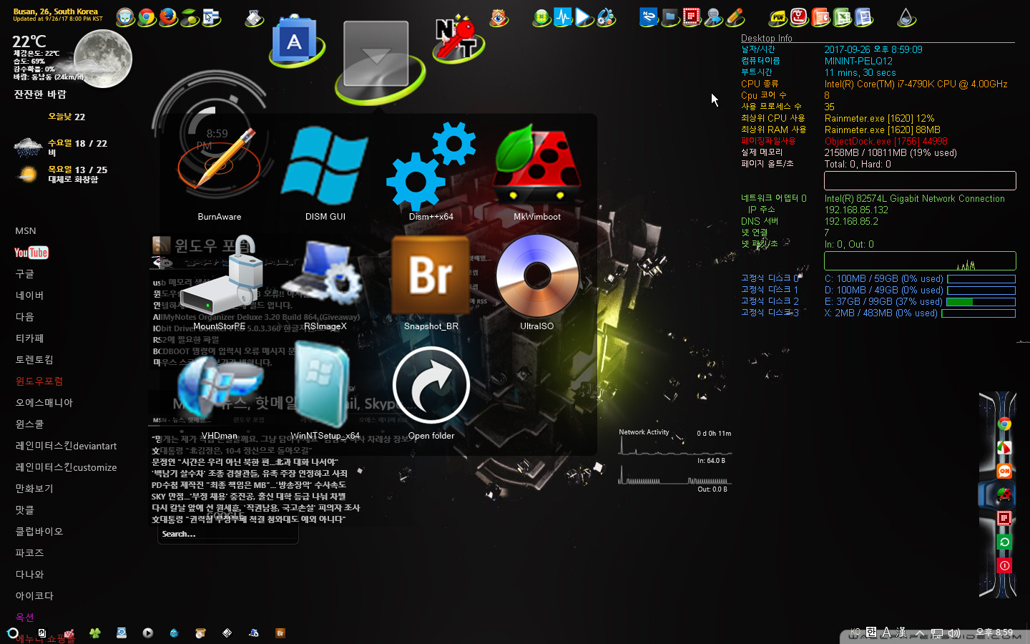Open the 윈도우포럼 red link
The image size is (1030, 644).
pyautogui.click(x=39, y=381)
